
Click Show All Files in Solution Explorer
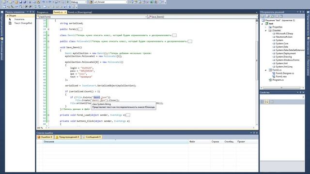pyautogui.click(x=268, y=16)
